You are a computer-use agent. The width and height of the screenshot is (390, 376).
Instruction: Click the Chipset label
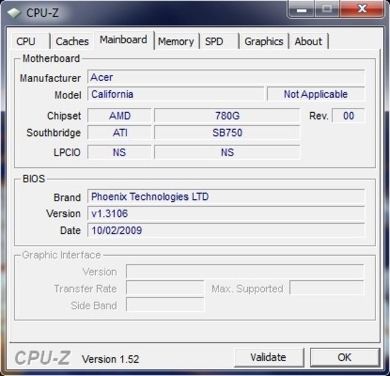pyautogui.click(x=64, y=116)
